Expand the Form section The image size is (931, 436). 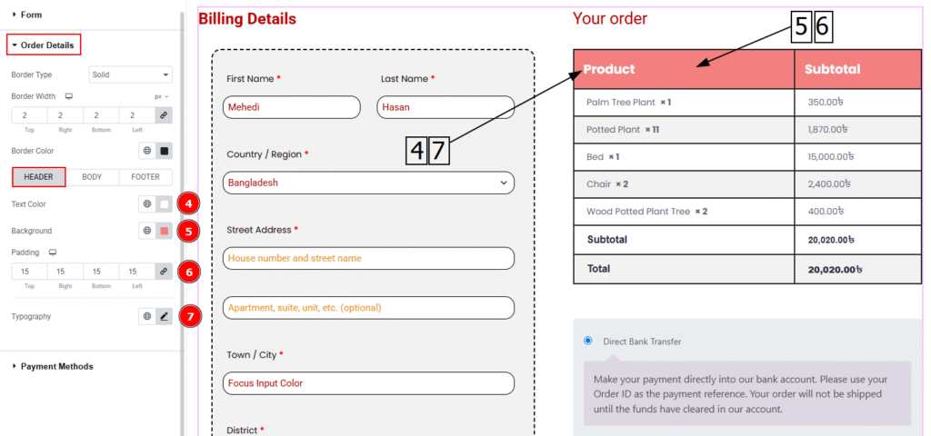coord(31,15)
